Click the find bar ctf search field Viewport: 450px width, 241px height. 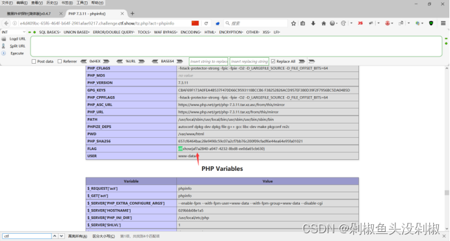(27, 236)
